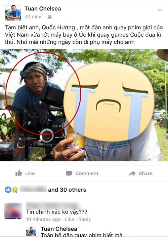Open the sad reaction emoji icon
The image size is (168, 237).
15,190
